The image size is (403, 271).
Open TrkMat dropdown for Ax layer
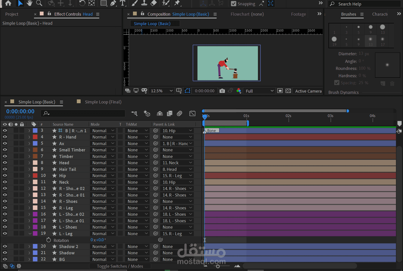click(137, 143)
